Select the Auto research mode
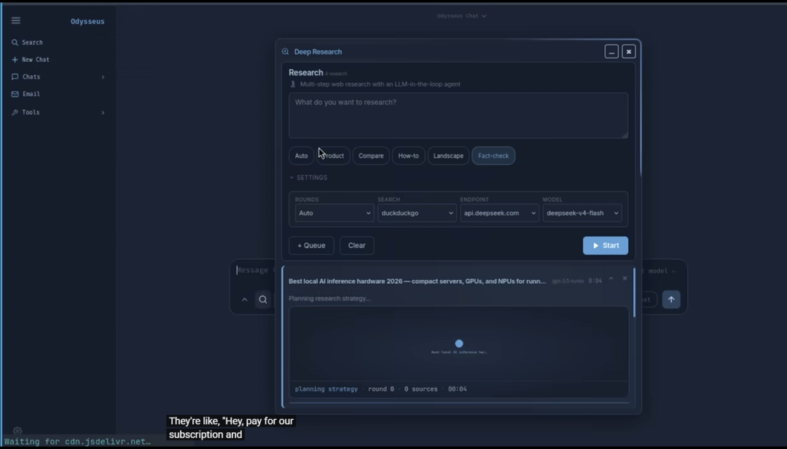This screenshot has height=449, width=787. coord(301,156)
